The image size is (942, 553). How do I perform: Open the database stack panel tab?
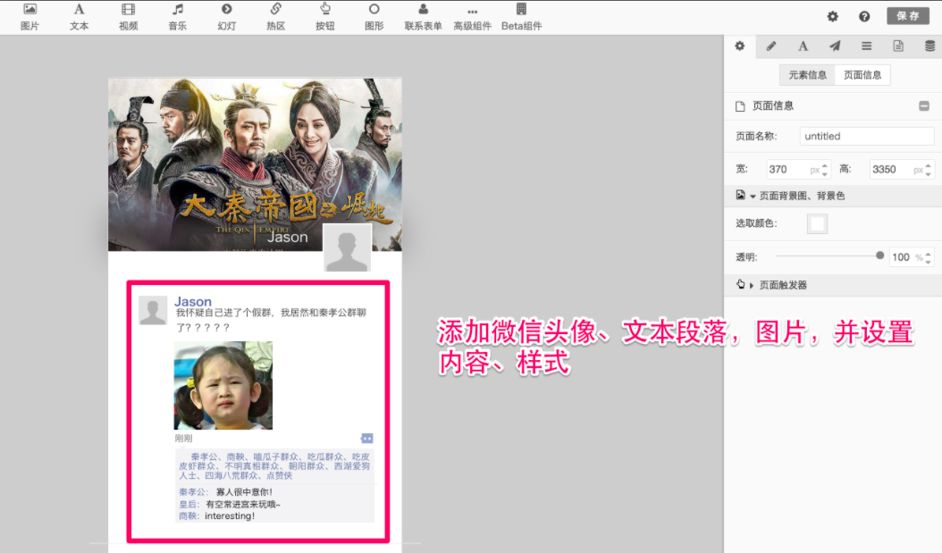929,46
